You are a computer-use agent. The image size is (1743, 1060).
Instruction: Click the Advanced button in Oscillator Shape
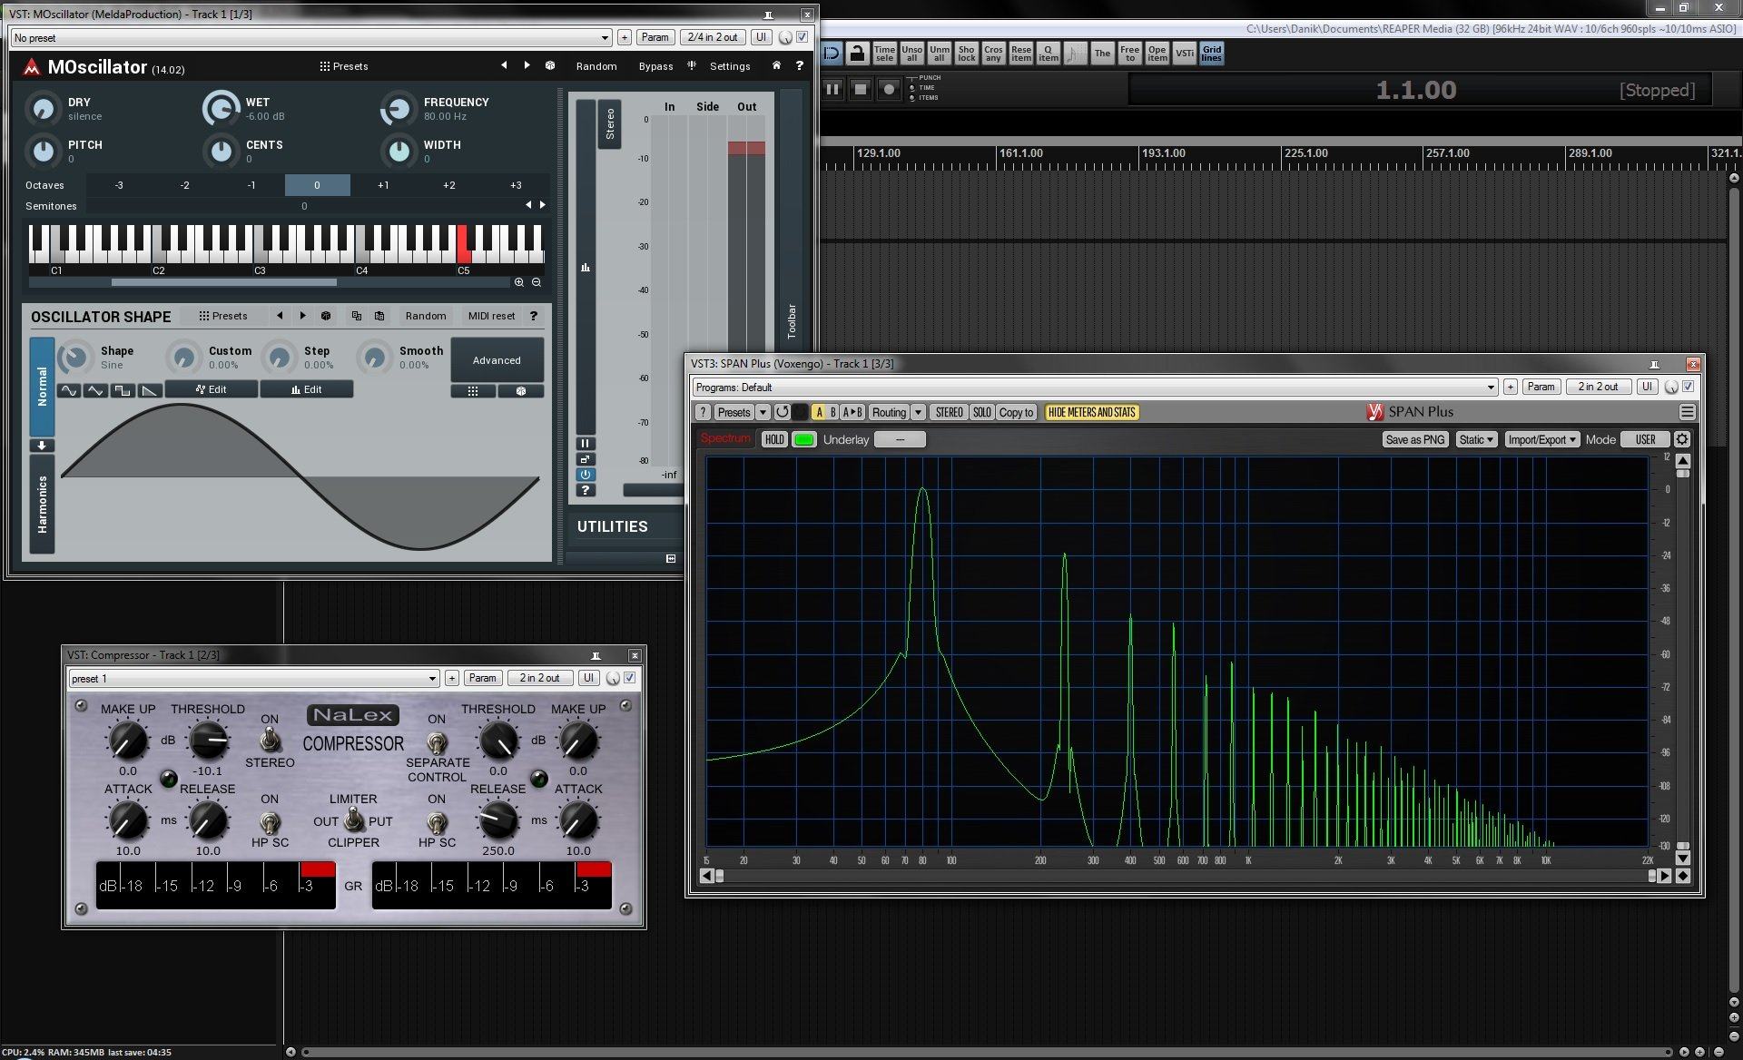click(x=497, y=360)
